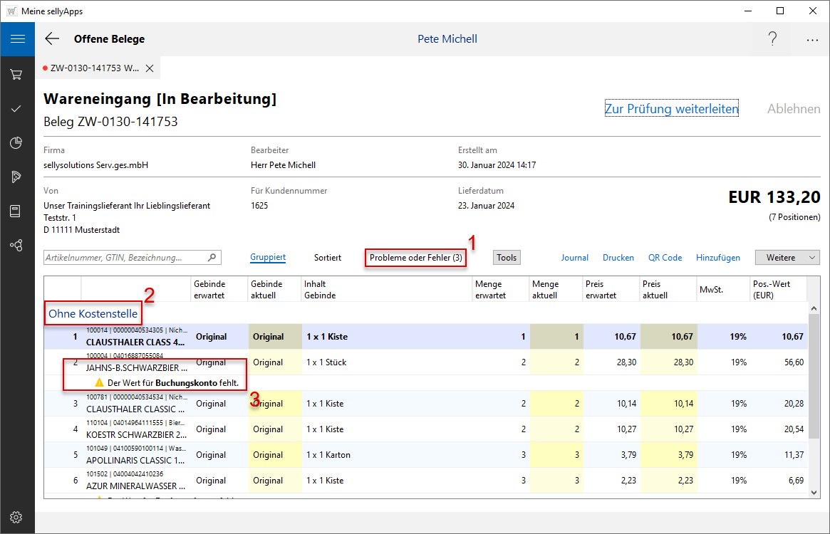Click the checkmark sidebar icon
This screenshot has width=830, height=534.
pos(16,109)
